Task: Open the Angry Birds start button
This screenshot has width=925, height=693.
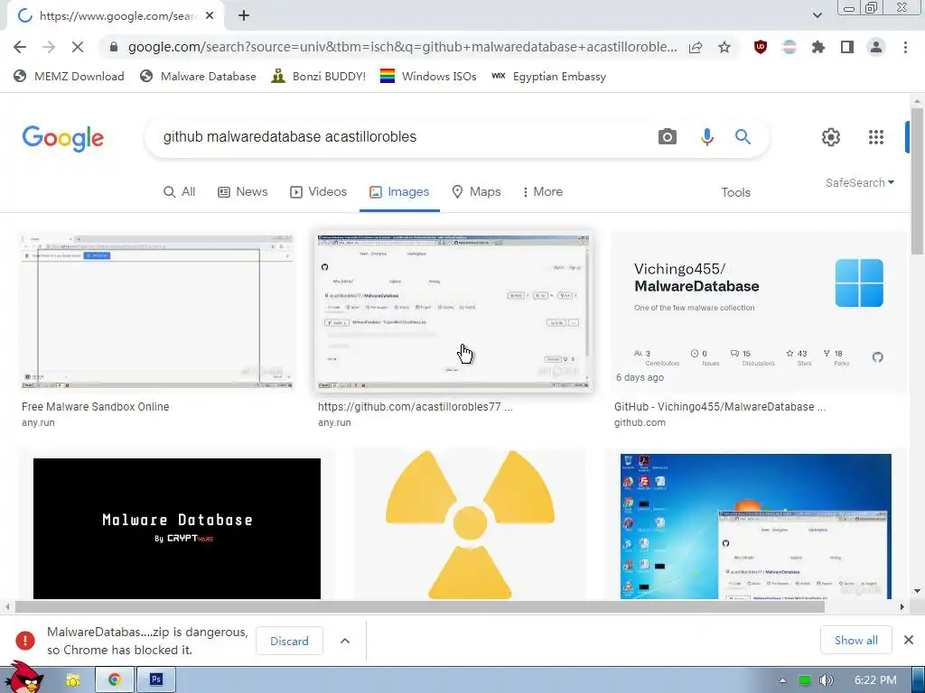Action: [23, 678]
